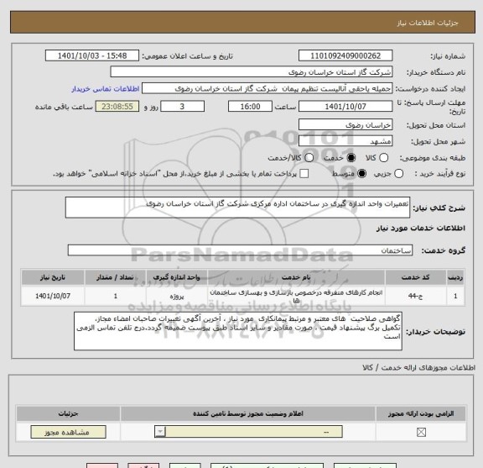The image size is (483, 468).
Task: Click the general need description text area
Action: point(237,208)
